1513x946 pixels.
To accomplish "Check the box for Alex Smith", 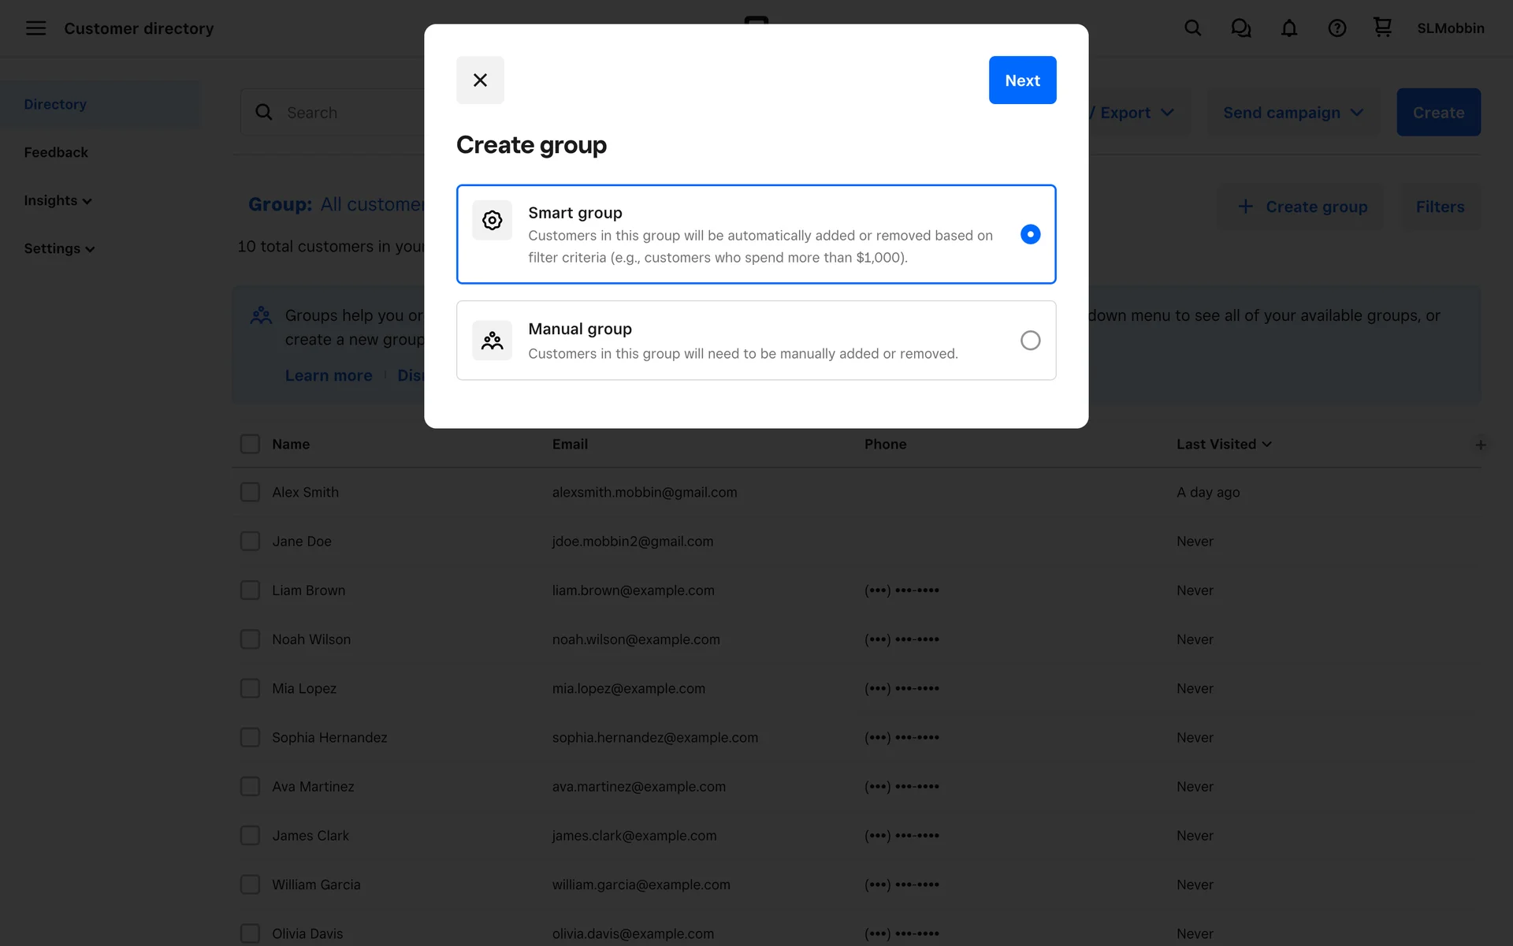I will pyautogui.click(x=250, y=493).
